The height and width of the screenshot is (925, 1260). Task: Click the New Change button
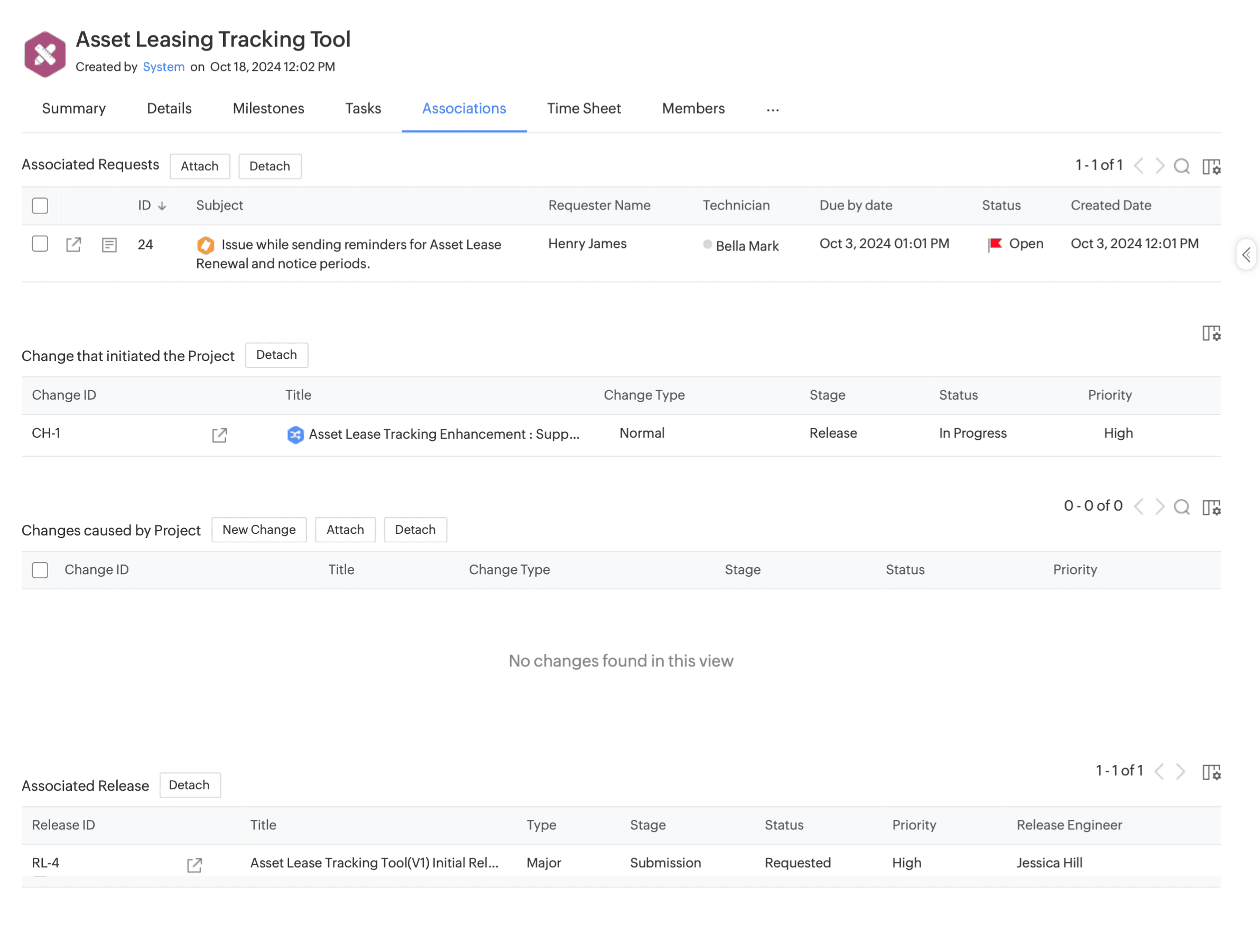[x=258, y=530]
